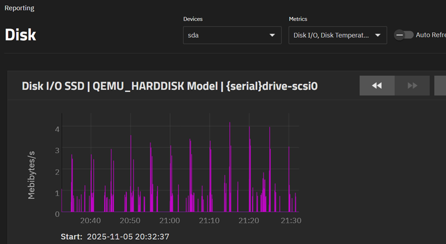
Task: Click the Auto Refresh label text
Action: coord(430,35)
